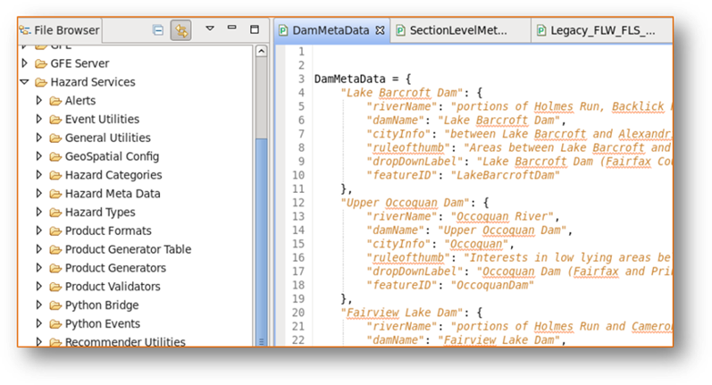Expand the General Utilities folder
Viewport: 712px width, 385px height.
click(39, 137)
